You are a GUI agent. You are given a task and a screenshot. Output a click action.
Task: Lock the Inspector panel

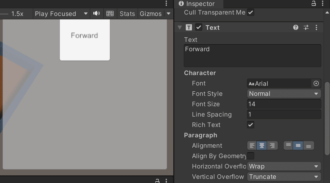coord(314,4)
